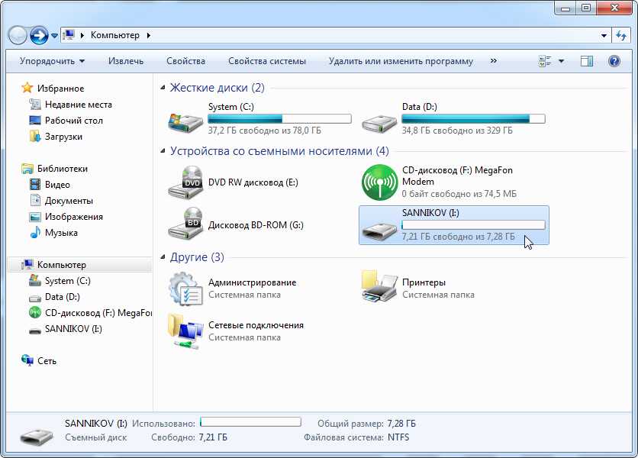Select Data (D:) in the sidebar tree

(x=63, y=297)
